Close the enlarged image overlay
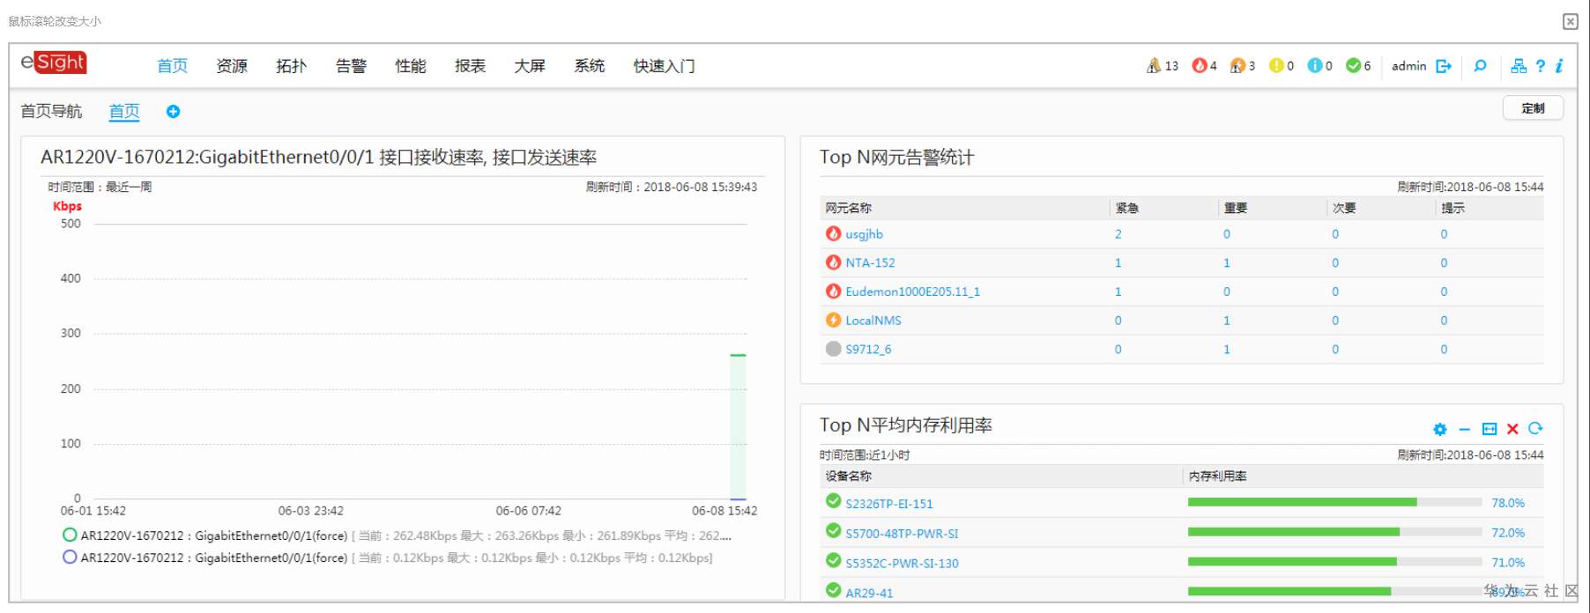 click(x=1571, y=21)
